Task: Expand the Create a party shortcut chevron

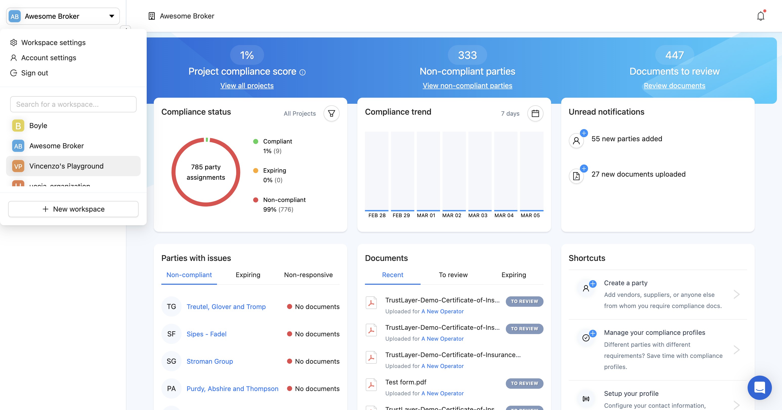Action: pyautogui.click(x=736, y=294)
